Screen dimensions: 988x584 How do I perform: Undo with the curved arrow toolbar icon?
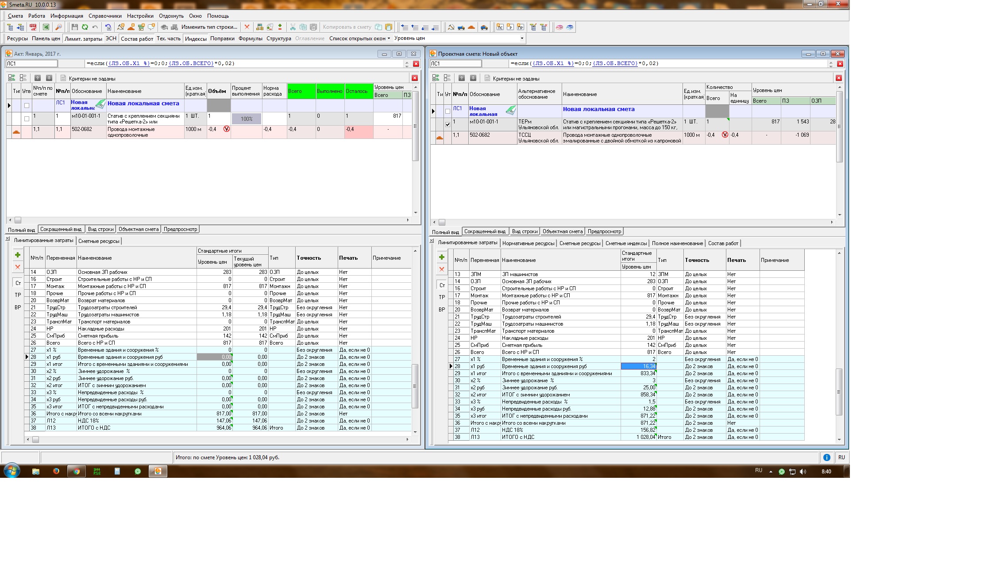pyautogui.click(x=95, y=27)
